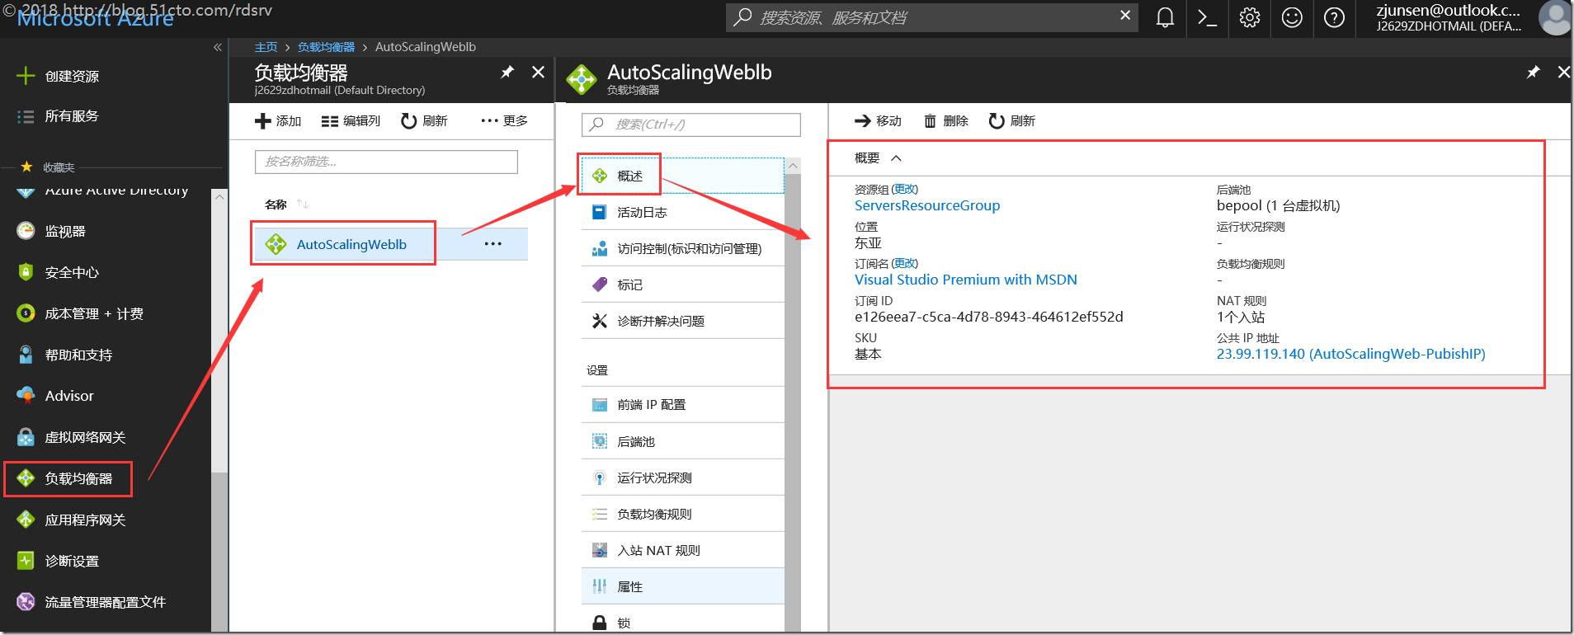Open Advisor in the sidebar

[x=69, y=396]
